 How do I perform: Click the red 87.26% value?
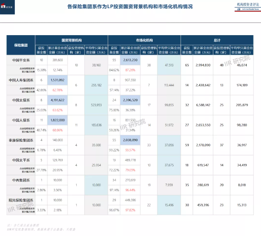(x=130, y=70)
